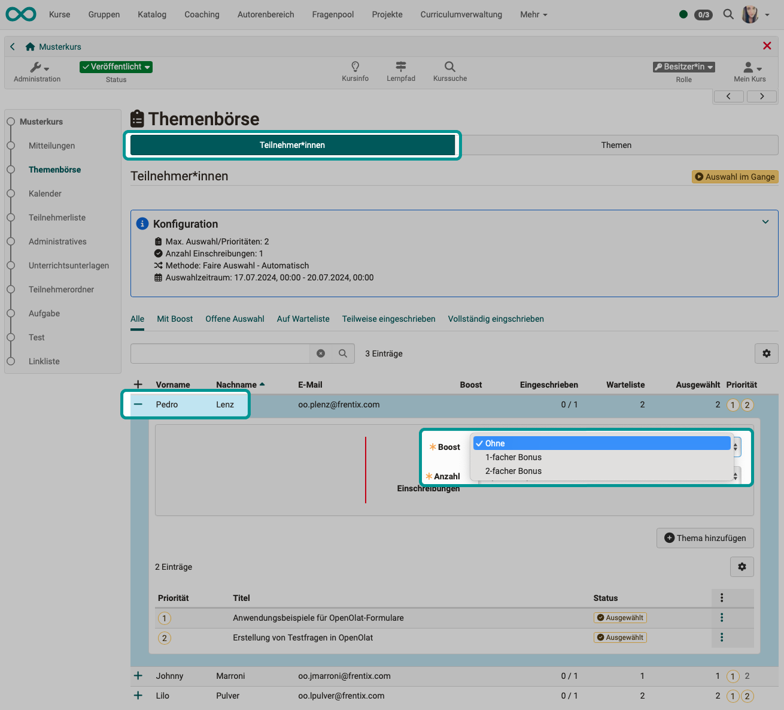Viewport: 784px width, 710px height.
Task: Collapse the Konfiguration info panel
Action: point(765,222)
